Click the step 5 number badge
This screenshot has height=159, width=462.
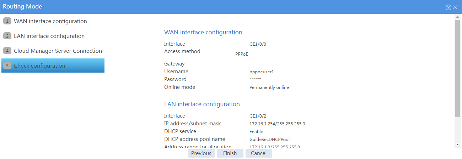point(7,66)
